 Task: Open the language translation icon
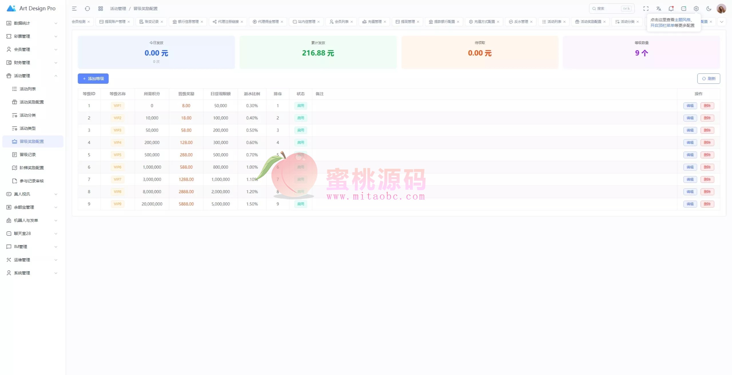[659, 9]
